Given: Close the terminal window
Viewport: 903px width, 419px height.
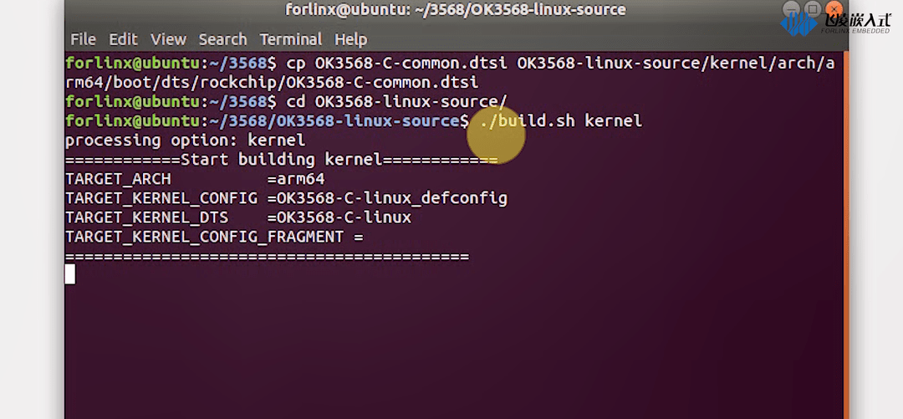Looking at the screenshot, I should coord(832,9).
